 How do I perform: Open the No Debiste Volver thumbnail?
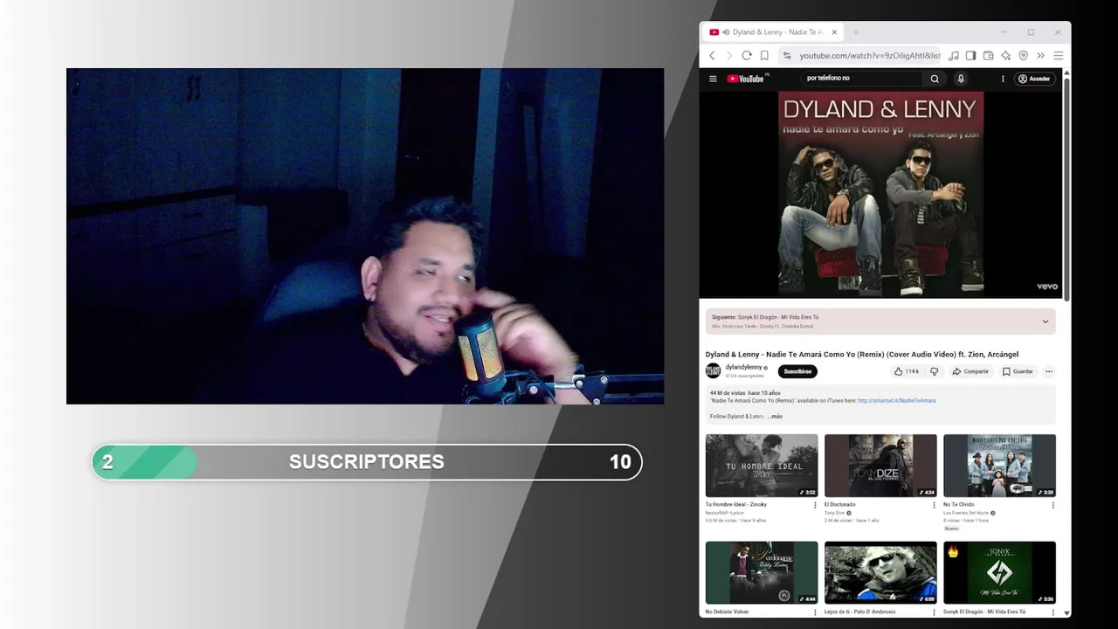[762, 572]
